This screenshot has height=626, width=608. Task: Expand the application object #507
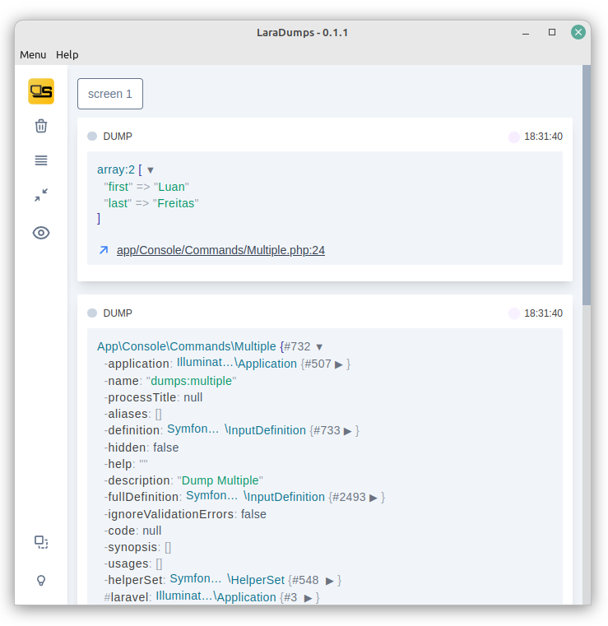click(338, 364)
